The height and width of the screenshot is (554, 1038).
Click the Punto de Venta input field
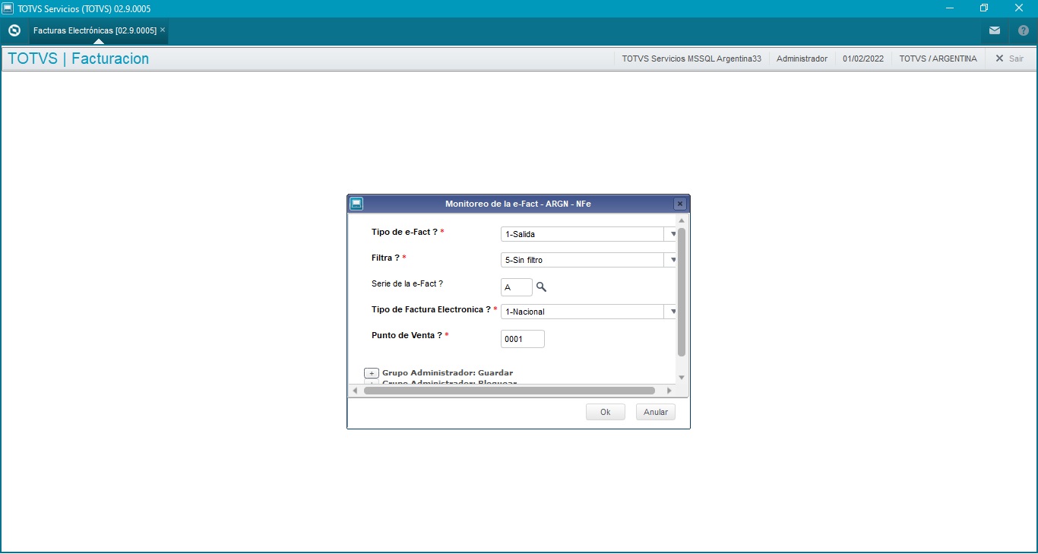click(x=523, y=339)
